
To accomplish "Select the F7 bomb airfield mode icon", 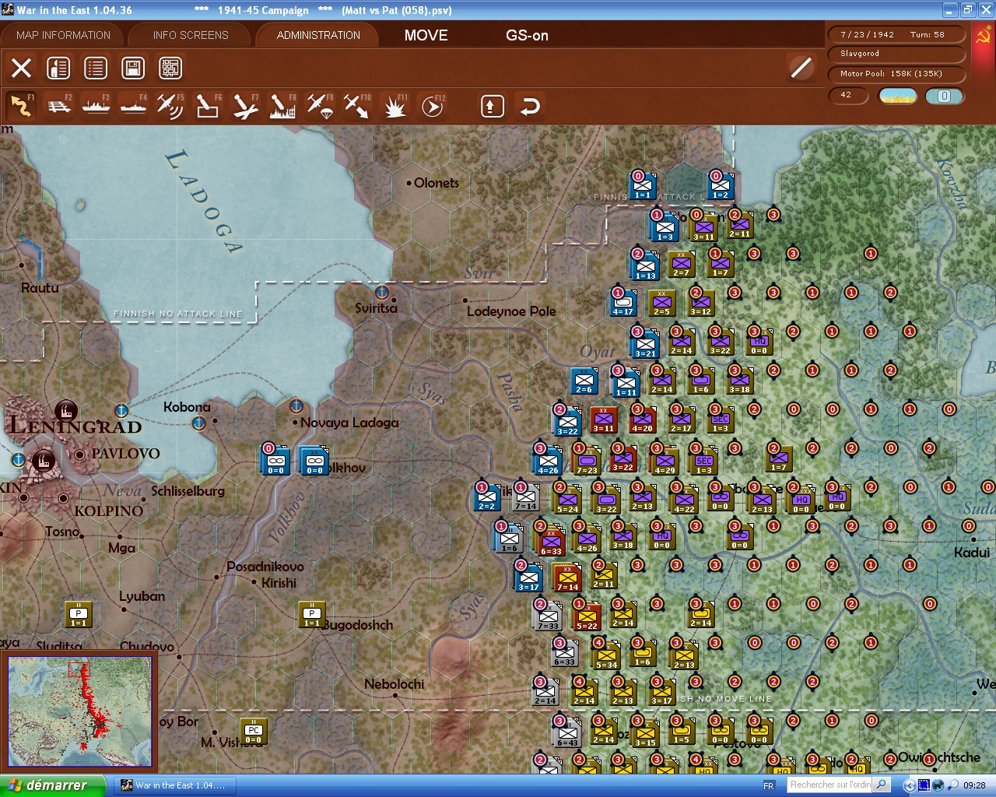I will 245,106.
